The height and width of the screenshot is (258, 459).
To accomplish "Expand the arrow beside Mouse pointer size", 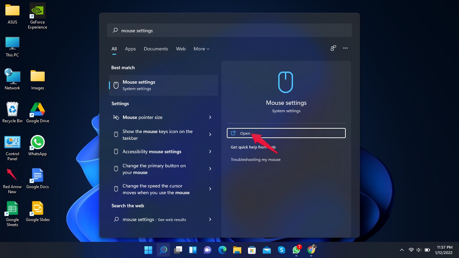I will pyautogui.click(x=210, y=117).
